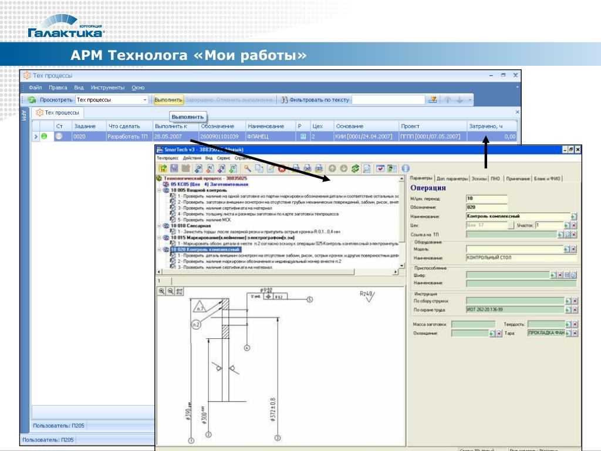The image size is (601, 451).
Task: Open the Цех dropdown in the Операция panel
Action: click(x=511, y=225)
